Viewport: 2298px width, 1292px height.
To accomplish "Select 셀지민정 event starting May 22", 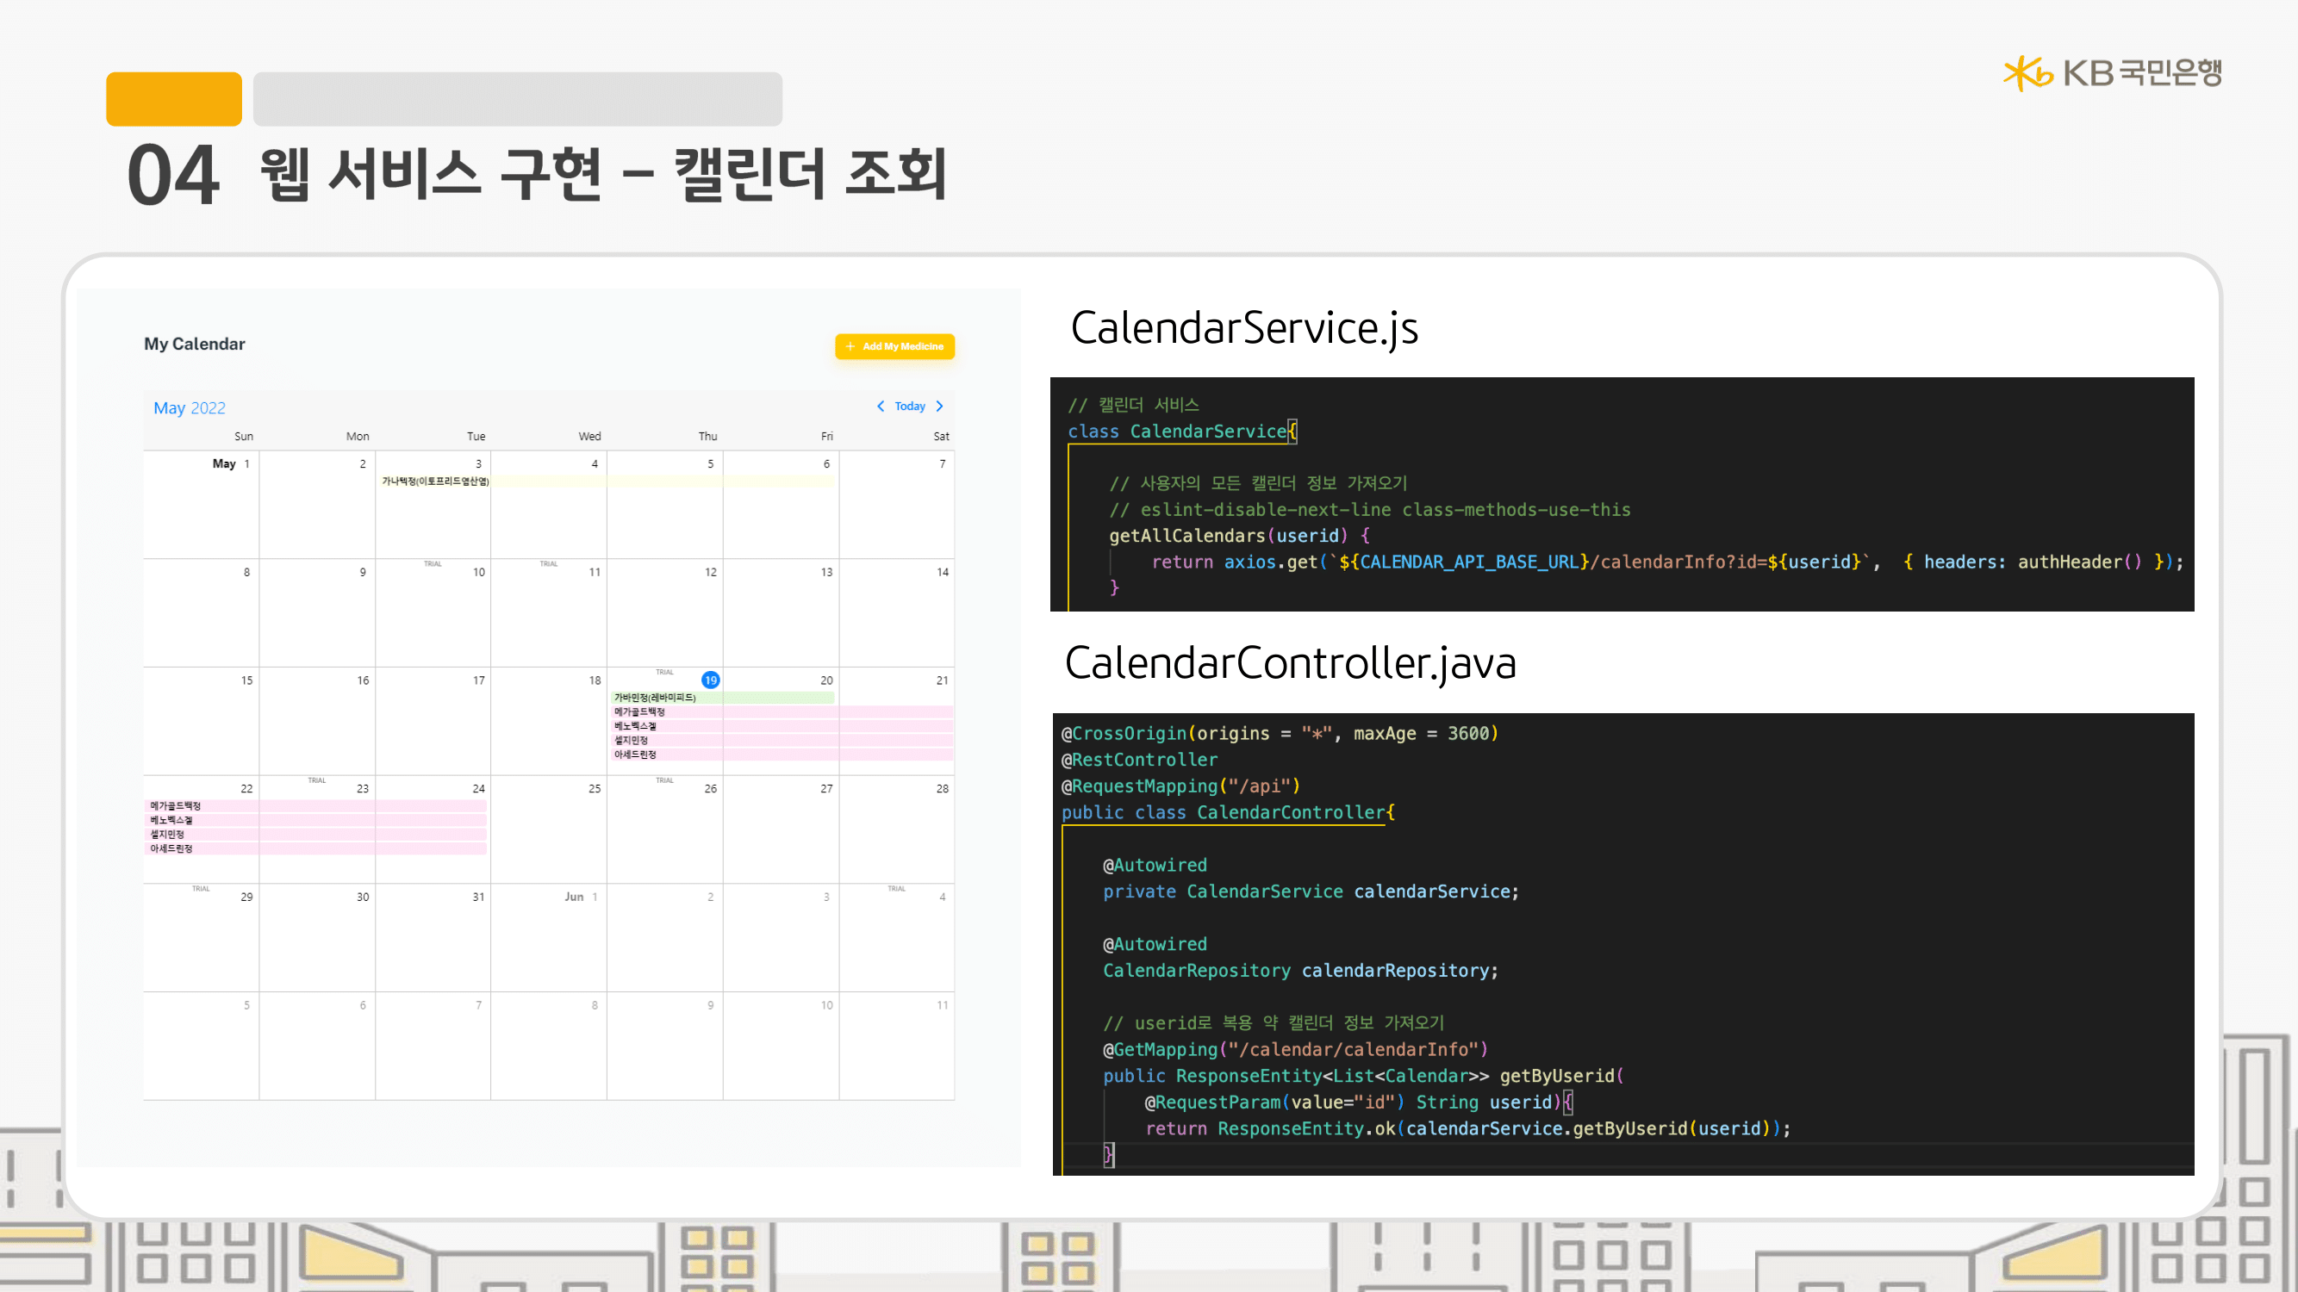I will pos(167,835).
